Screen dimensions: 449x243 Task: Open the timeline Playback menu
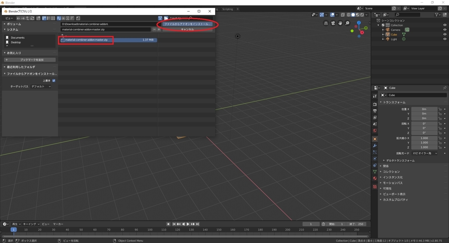click(x=16, y=224)
